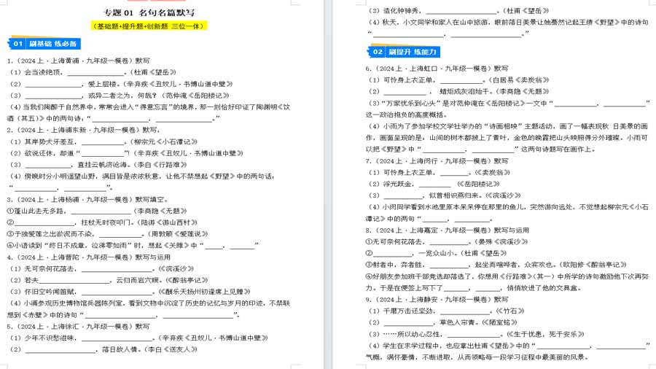This screenshot has height=369, width=656.
Task: Click the line "怀旧空吟闻笛赋"
Action: 50,292
